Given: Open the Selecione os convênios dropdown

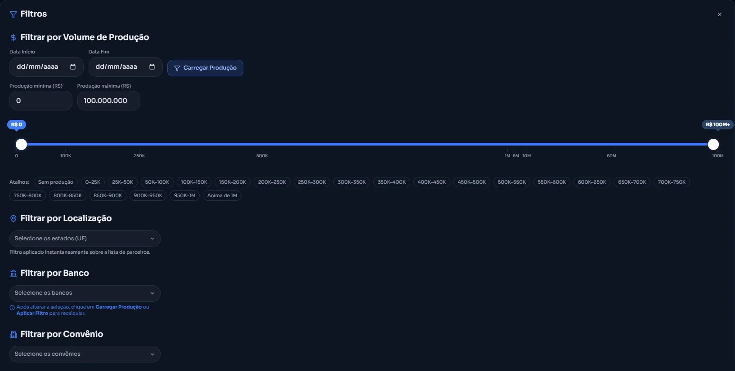Looking at the screenshot, I should click(x=85, y=354).
